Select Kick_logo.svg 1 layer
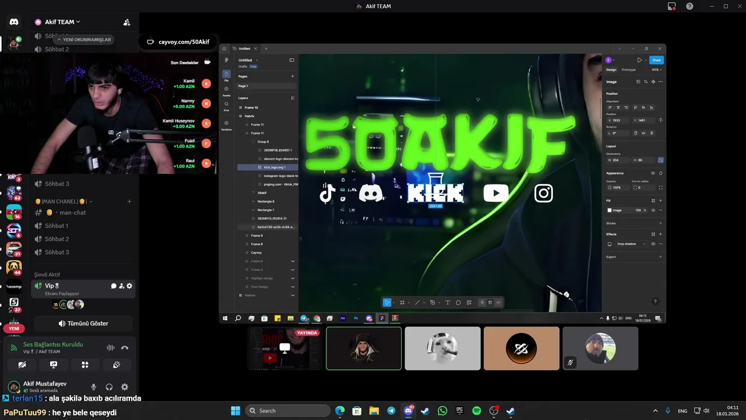 [x=268, y=167]
